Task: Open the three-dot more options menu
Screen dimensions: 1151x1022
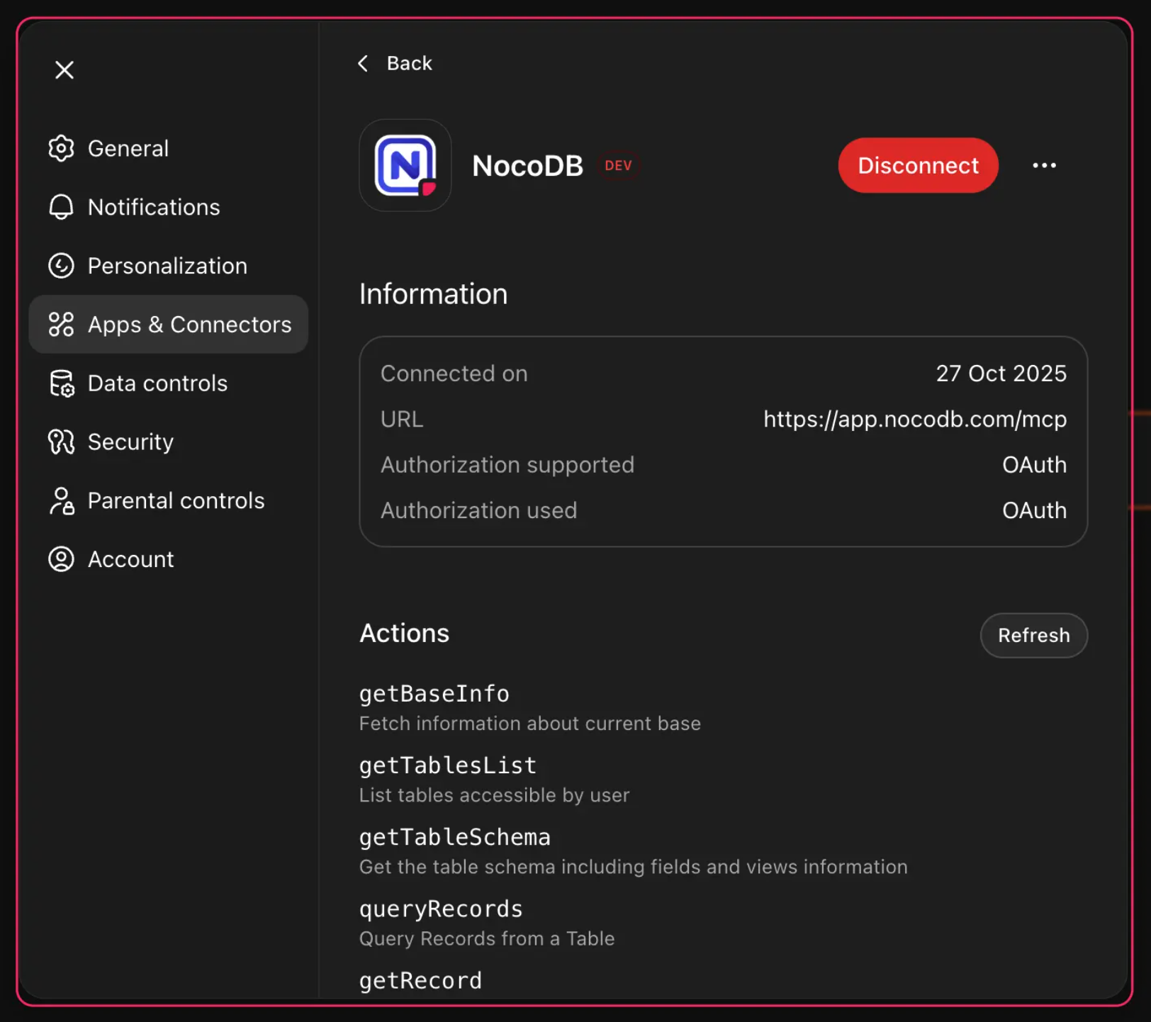Action: pyautogui.click(x=1044, y=165)
